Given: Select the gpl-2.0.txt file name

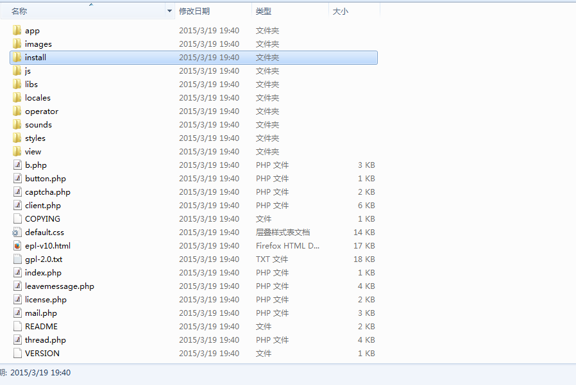Looking at the screenshot, I should point(44,259).
